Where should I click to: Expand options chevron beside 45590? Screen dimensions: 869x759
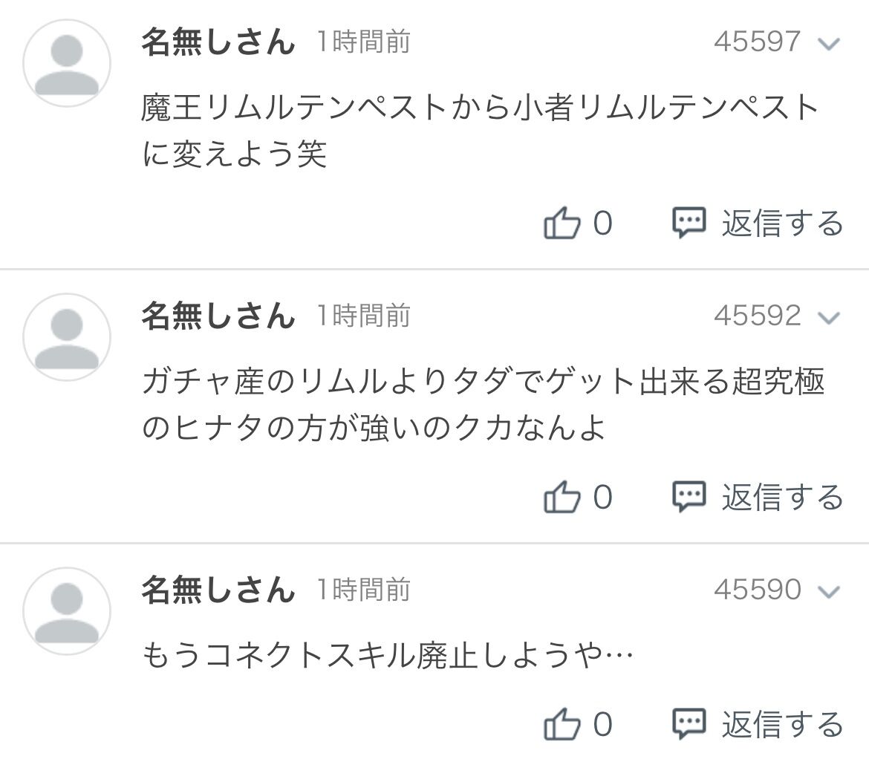[829, 591]
